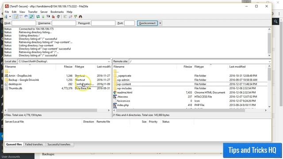Toggle the message log display
This screenshot has height=159, width=283.
coord(16,17)
